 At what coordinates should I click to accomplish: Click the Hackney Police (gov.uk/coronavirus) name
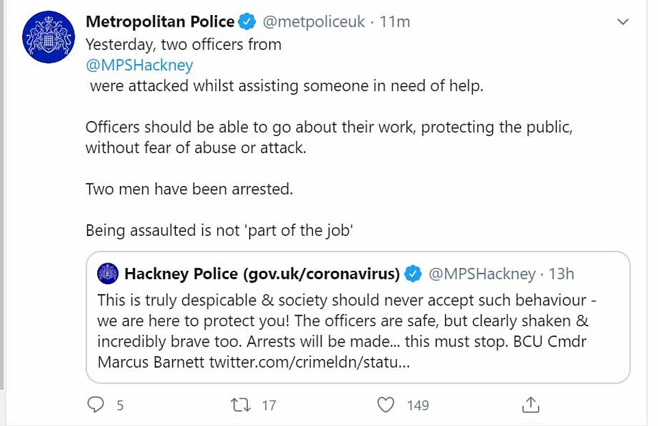tap(262, 274)
